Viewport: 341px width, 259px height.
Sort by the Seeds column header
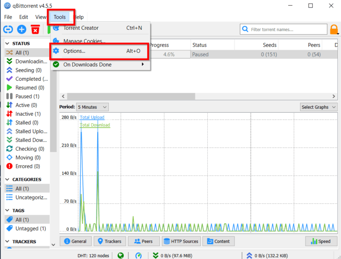(256, 45)
